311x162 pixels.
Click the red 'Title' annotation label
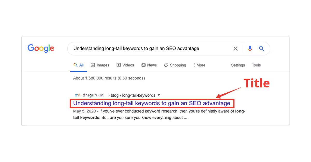(x=257, y=83)
